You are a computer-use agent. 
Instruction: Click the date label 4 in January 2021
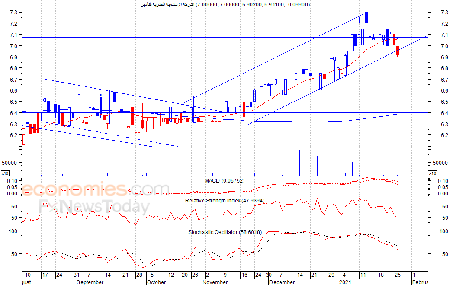(344, 275)
